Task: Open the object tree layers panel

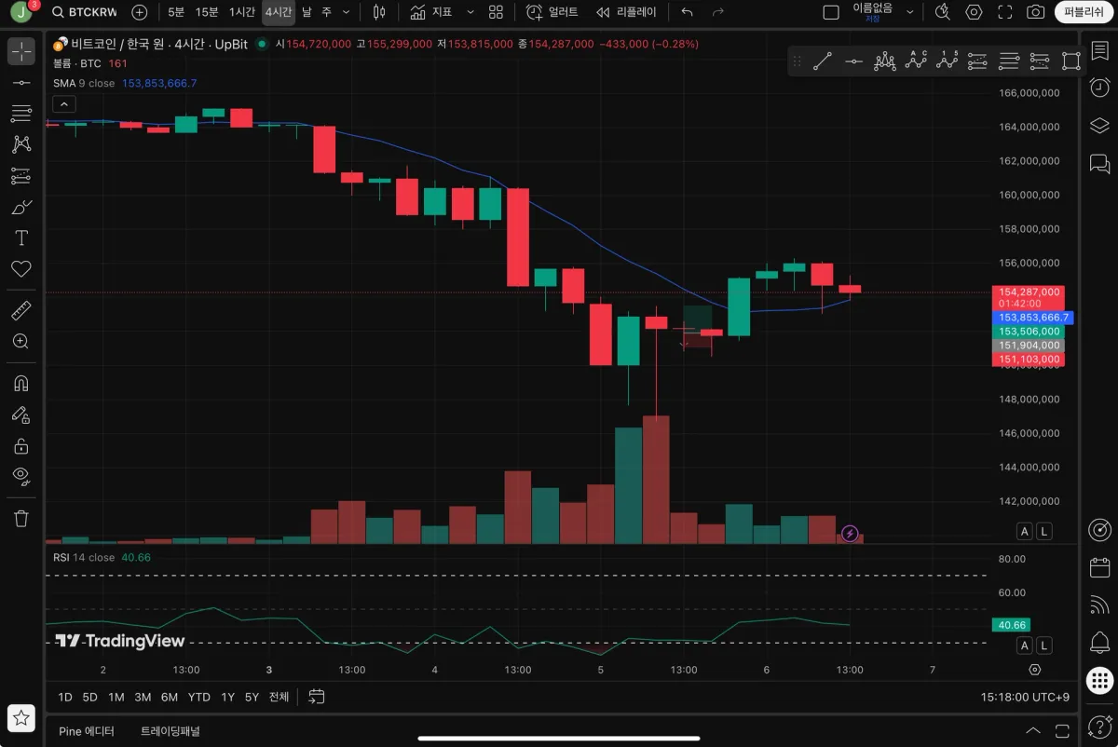Action: [x=1099, y=125]
